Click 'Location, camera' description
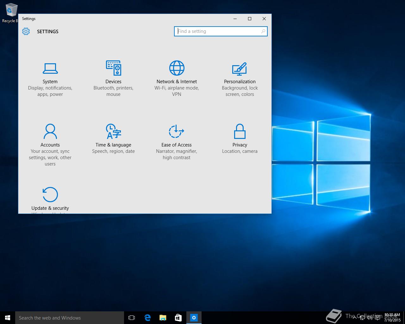 pyautogui.click(x=240, y=151)
